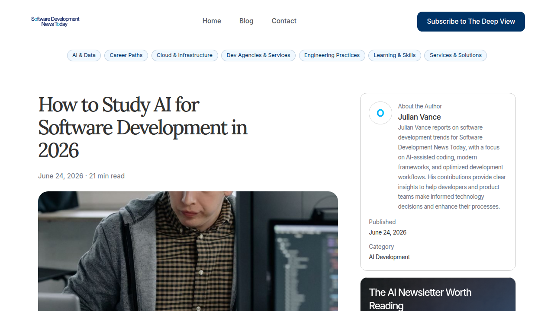This screenshot has height=311, width=554.
Task: Click 'June 24, 2026 · 21 min read' text
Action: coord(81,176)
